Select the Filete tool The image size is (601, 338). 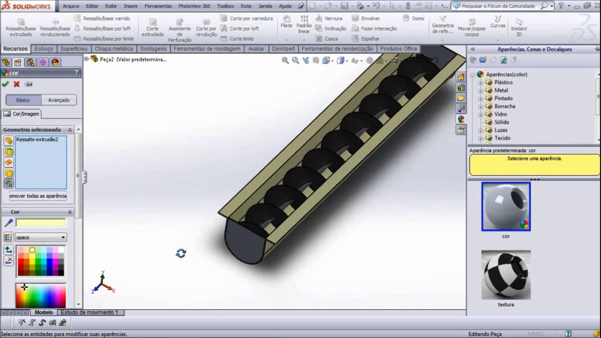click(x=286, y=22)
